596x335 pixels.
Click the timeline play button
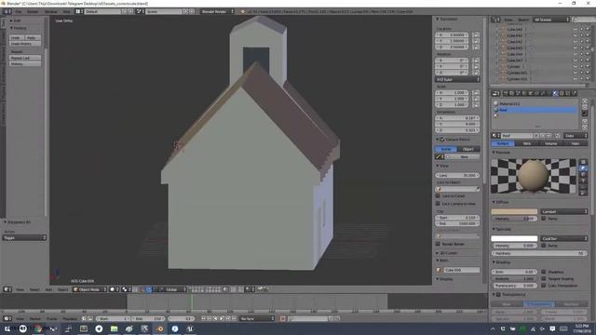point(222,318)
